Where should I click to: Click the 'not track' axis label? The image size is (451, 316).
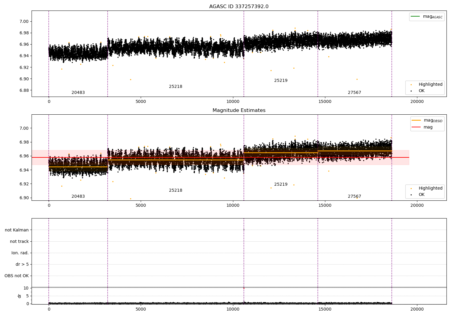(19, 241)
